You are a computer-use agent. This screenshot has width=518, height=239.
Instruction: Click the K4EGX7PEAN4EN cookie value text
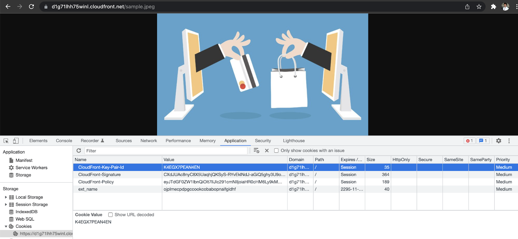pos(93,222)
